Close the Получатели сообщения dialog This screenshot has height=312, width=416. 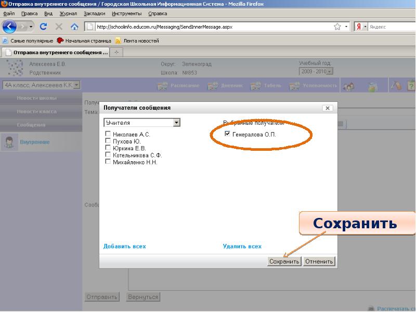[327, 108]
